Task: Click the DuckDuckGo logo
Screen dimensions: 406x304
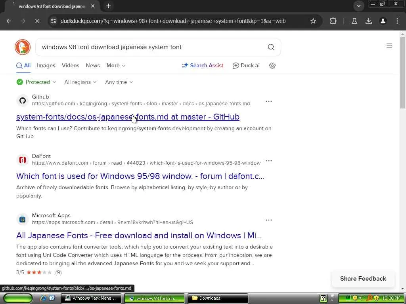Action: tap(23, 47)
